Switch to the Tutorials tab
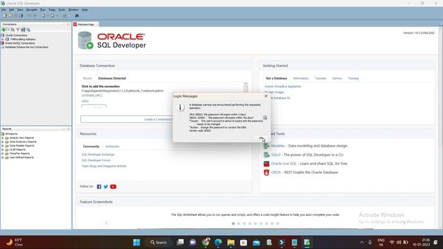The image size is (443, 249). click(x=320, y=78)
